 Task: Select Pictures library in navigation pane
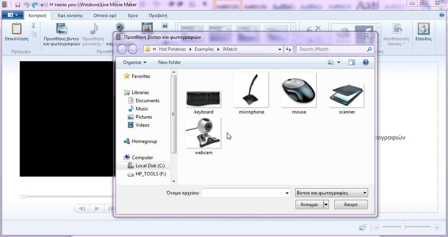[143, 117]
